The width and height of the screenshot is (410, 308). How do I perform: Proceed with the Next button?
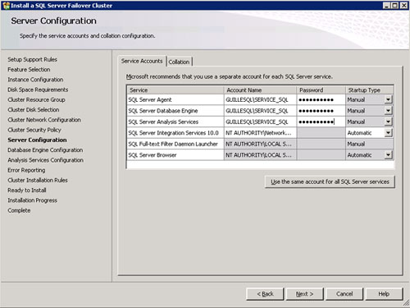point(304,294)
